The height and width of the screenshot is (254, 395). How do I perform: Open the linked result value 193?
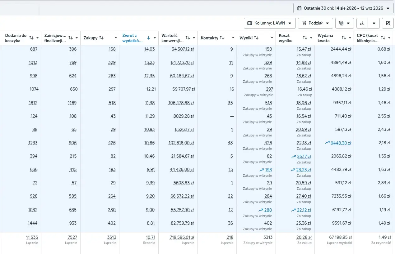click(x=268, y=170)
